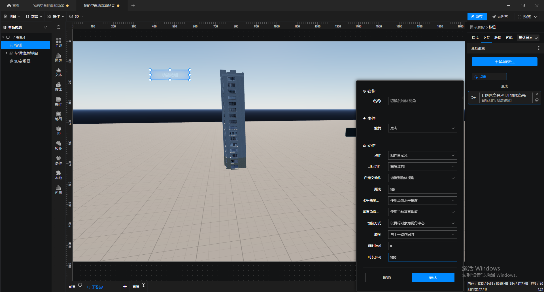This screenshot has width=544, height=292.
Task: Open the 项目 menu
Action: (x=12, y=16)
